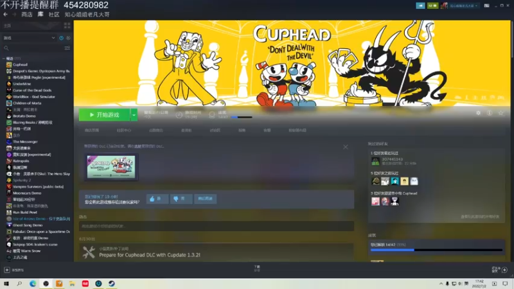Click the achievements ribbon icon
Viewport: 514px width, 289px height.
[212, 115]
